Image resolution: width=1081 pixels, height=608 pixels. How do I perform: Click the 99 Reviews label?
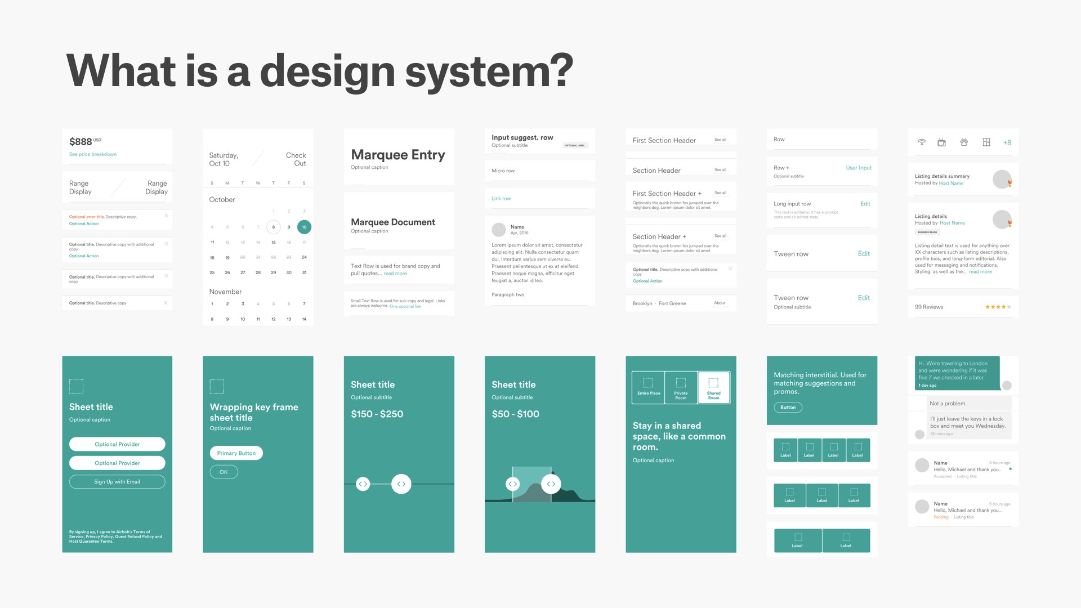coord(929,307)
